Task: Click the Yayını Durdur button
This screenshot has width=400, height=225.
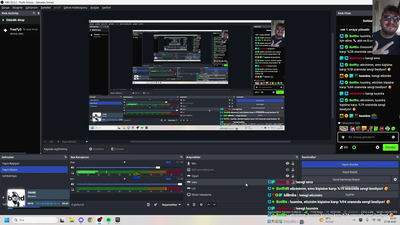Action: pyautogui.click(x=350, y=164)
